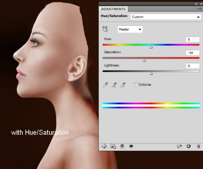This screenshot has height=169, width=203.
Task: Choose the Add to Sample eyedropper
Action: pyautogui.click(x=114, y=85)
